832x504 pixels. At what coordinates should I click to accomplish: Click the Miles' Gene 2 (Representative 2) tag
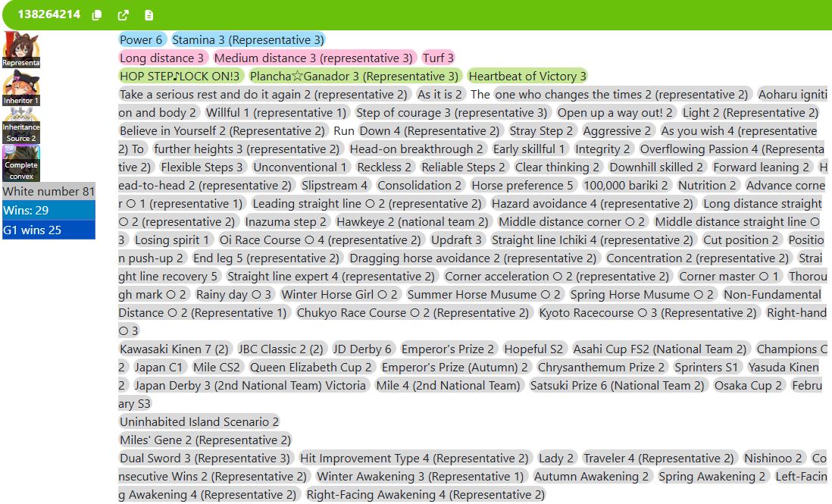(x=205, y=440)
